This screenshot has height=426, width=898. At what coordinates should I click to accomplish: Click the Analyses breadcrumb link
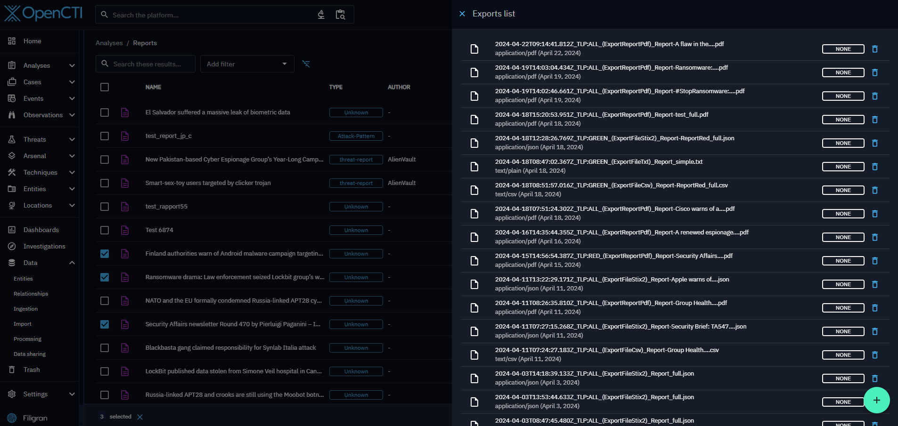pyautogui.click(x=109, y=43)
